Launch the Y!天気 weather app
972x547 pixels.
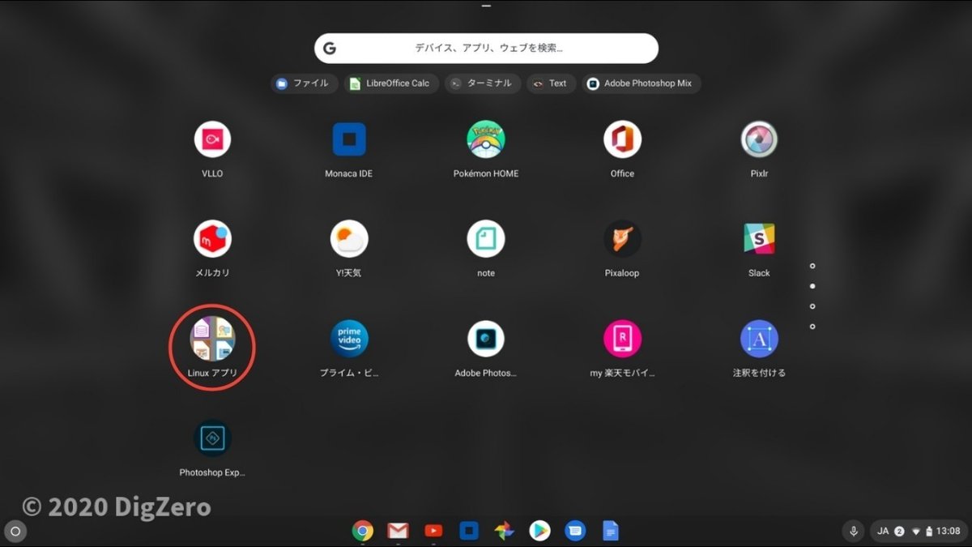[x=349, y=239]
